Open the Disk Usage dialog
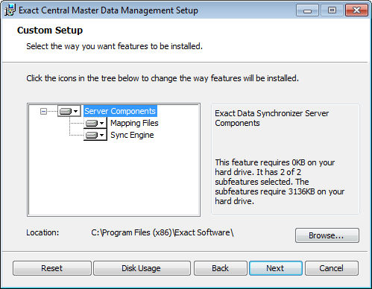The height and width of the screenshot is (289, 372). point(142,268)
